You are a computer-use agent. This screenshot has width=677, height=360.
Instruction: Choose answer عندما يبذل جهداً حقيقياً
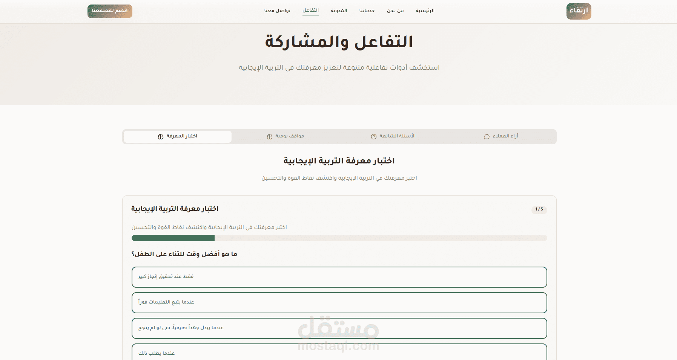click(339, 328)
